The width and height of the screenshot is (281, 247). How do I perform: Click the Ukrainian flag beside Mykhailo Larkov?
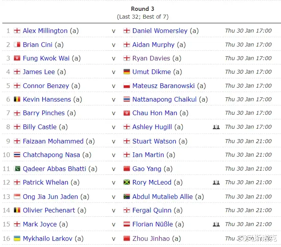coord(17,238)
